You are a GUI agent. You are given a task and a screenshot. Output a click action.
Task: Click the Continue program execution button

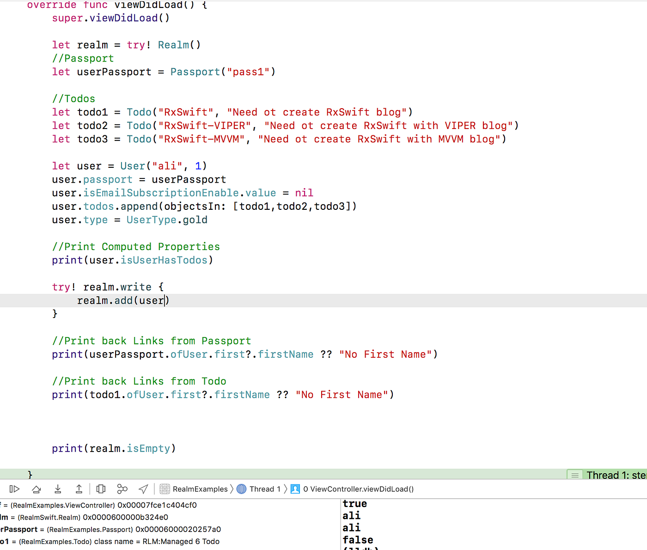click(14, 489)
